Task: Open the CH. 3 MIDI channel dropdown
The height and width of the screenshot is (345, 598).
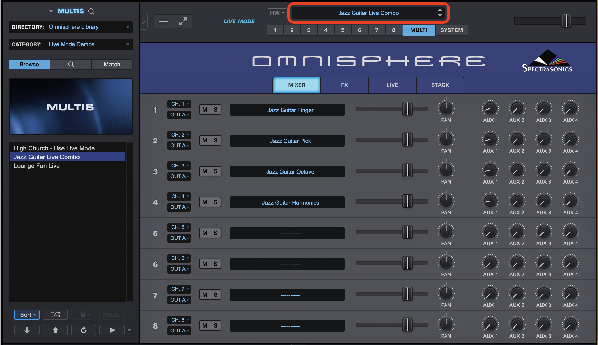Action: (179, 166)
